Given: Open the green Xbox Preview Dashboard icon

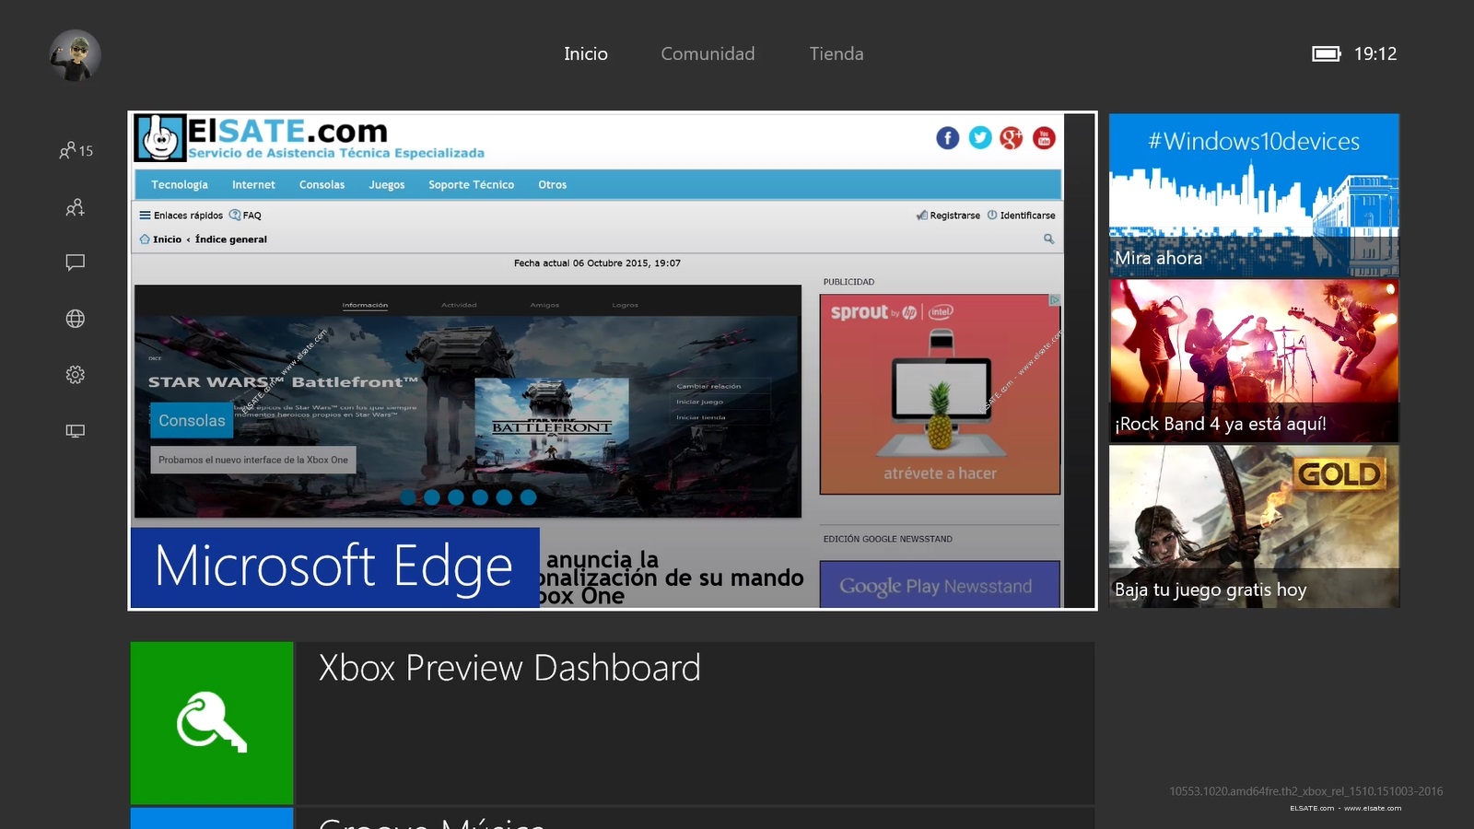Looking at the screenshot, I should coord(212,723).
